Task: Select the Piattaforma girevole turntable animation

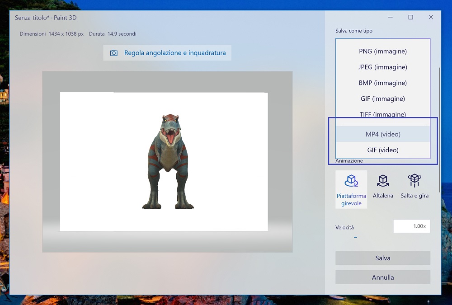Action: (351, 189)
